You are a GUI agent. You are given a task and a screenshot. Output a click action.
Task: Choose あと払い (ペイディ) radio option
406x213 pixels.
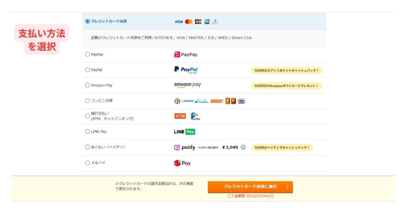[x=88, y=147]
